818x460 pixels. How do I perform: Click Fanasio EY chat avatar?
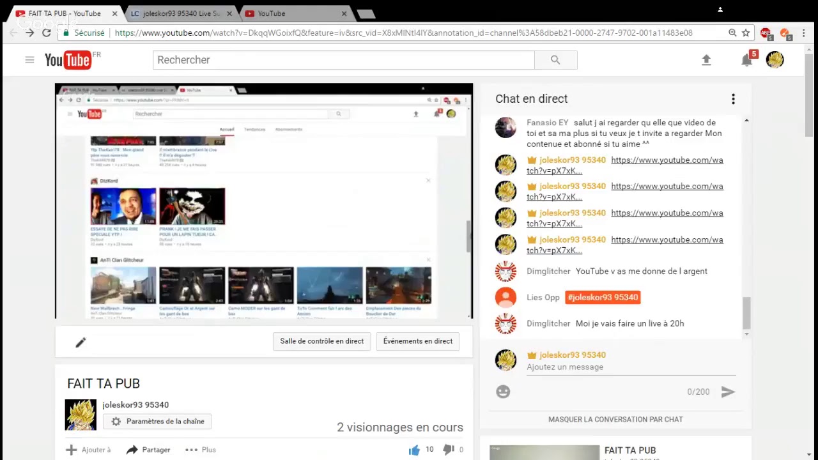(x=505, y=127)
